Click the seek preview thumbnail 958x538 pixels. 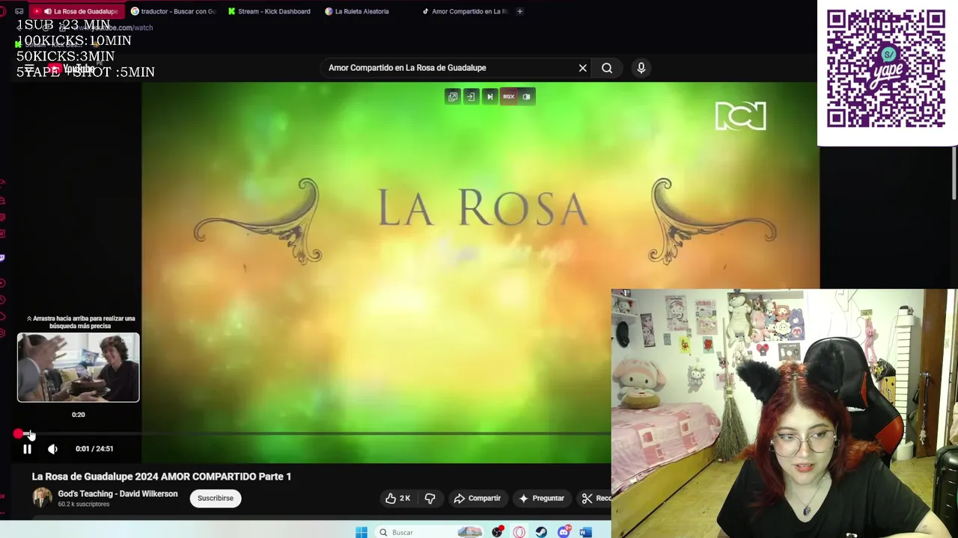79,368
